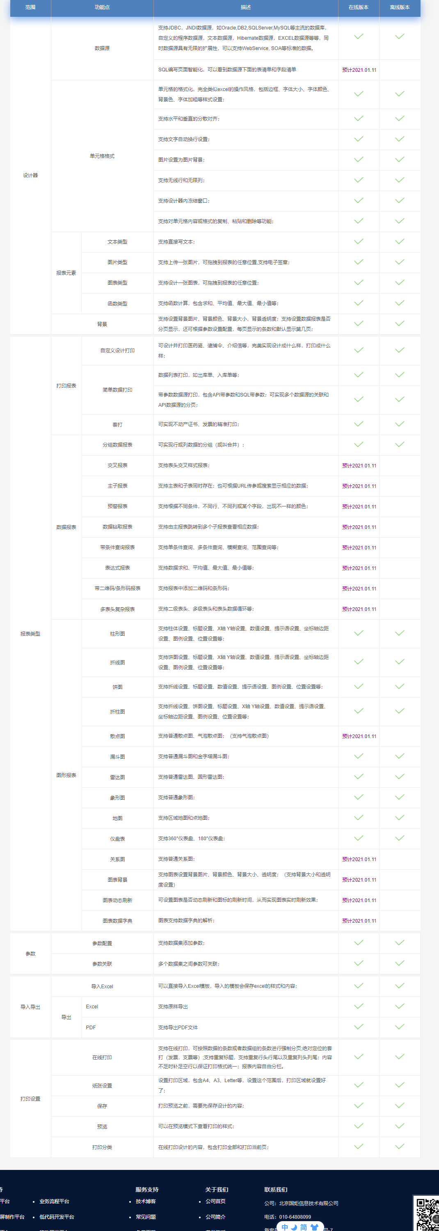Viewport: 439px width, 1231px height.
Task: Open the 低代码开发平台 footer link
Action: click(x=57, y=1217)
